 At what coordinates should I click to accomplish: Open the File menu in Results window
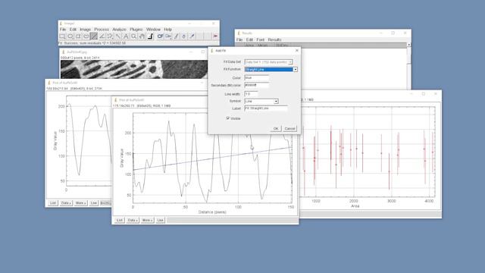pos(239,39)
